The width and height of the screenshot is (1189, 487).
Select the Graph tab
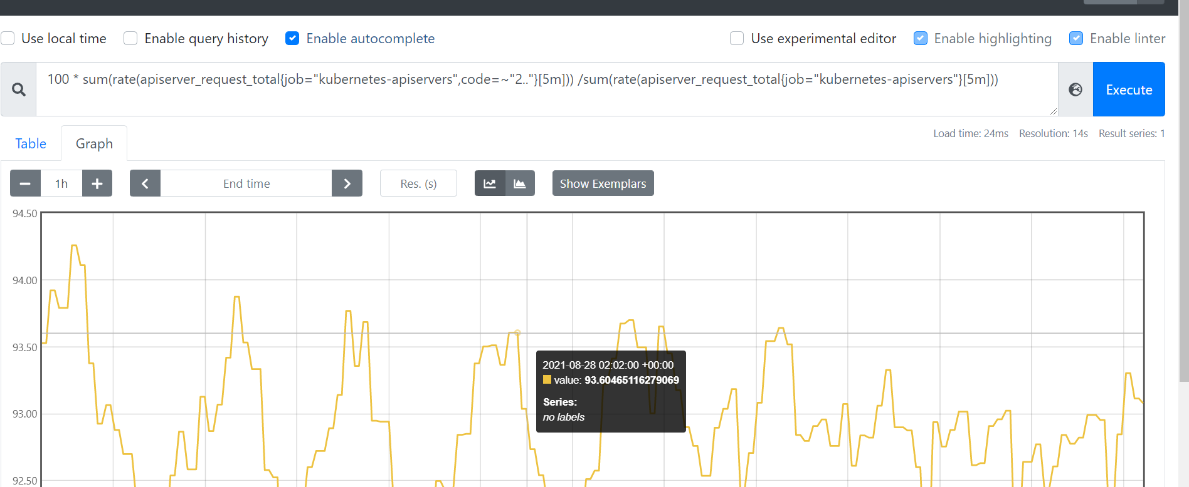click(94, 143)
